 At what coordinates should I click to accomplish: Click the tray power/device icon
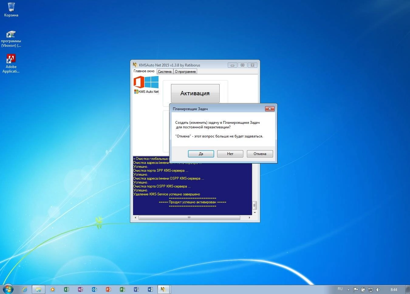tap(363, 290)
